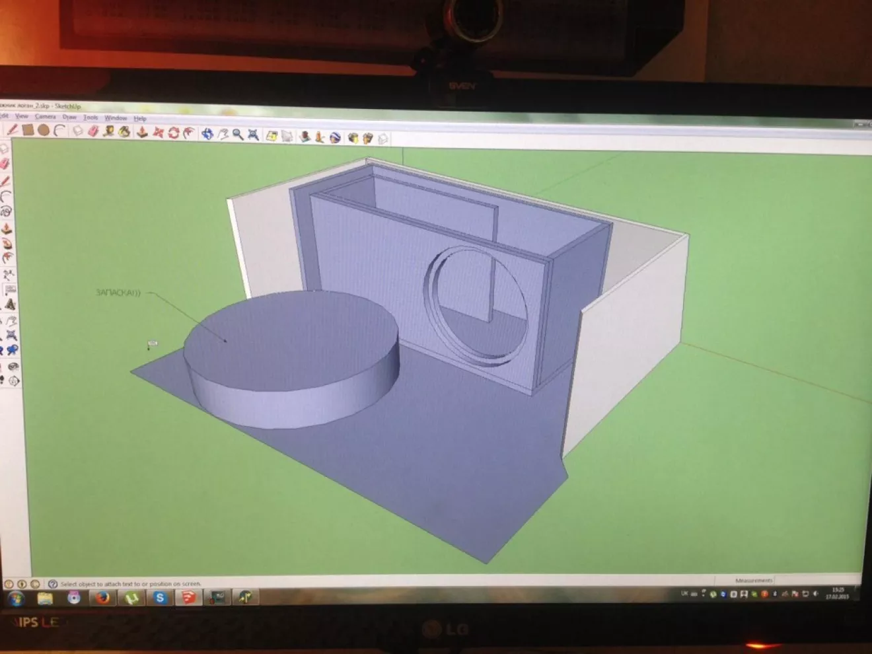Select 3D Text tool in left tool set
872x654 pixels.
[11, 305]
